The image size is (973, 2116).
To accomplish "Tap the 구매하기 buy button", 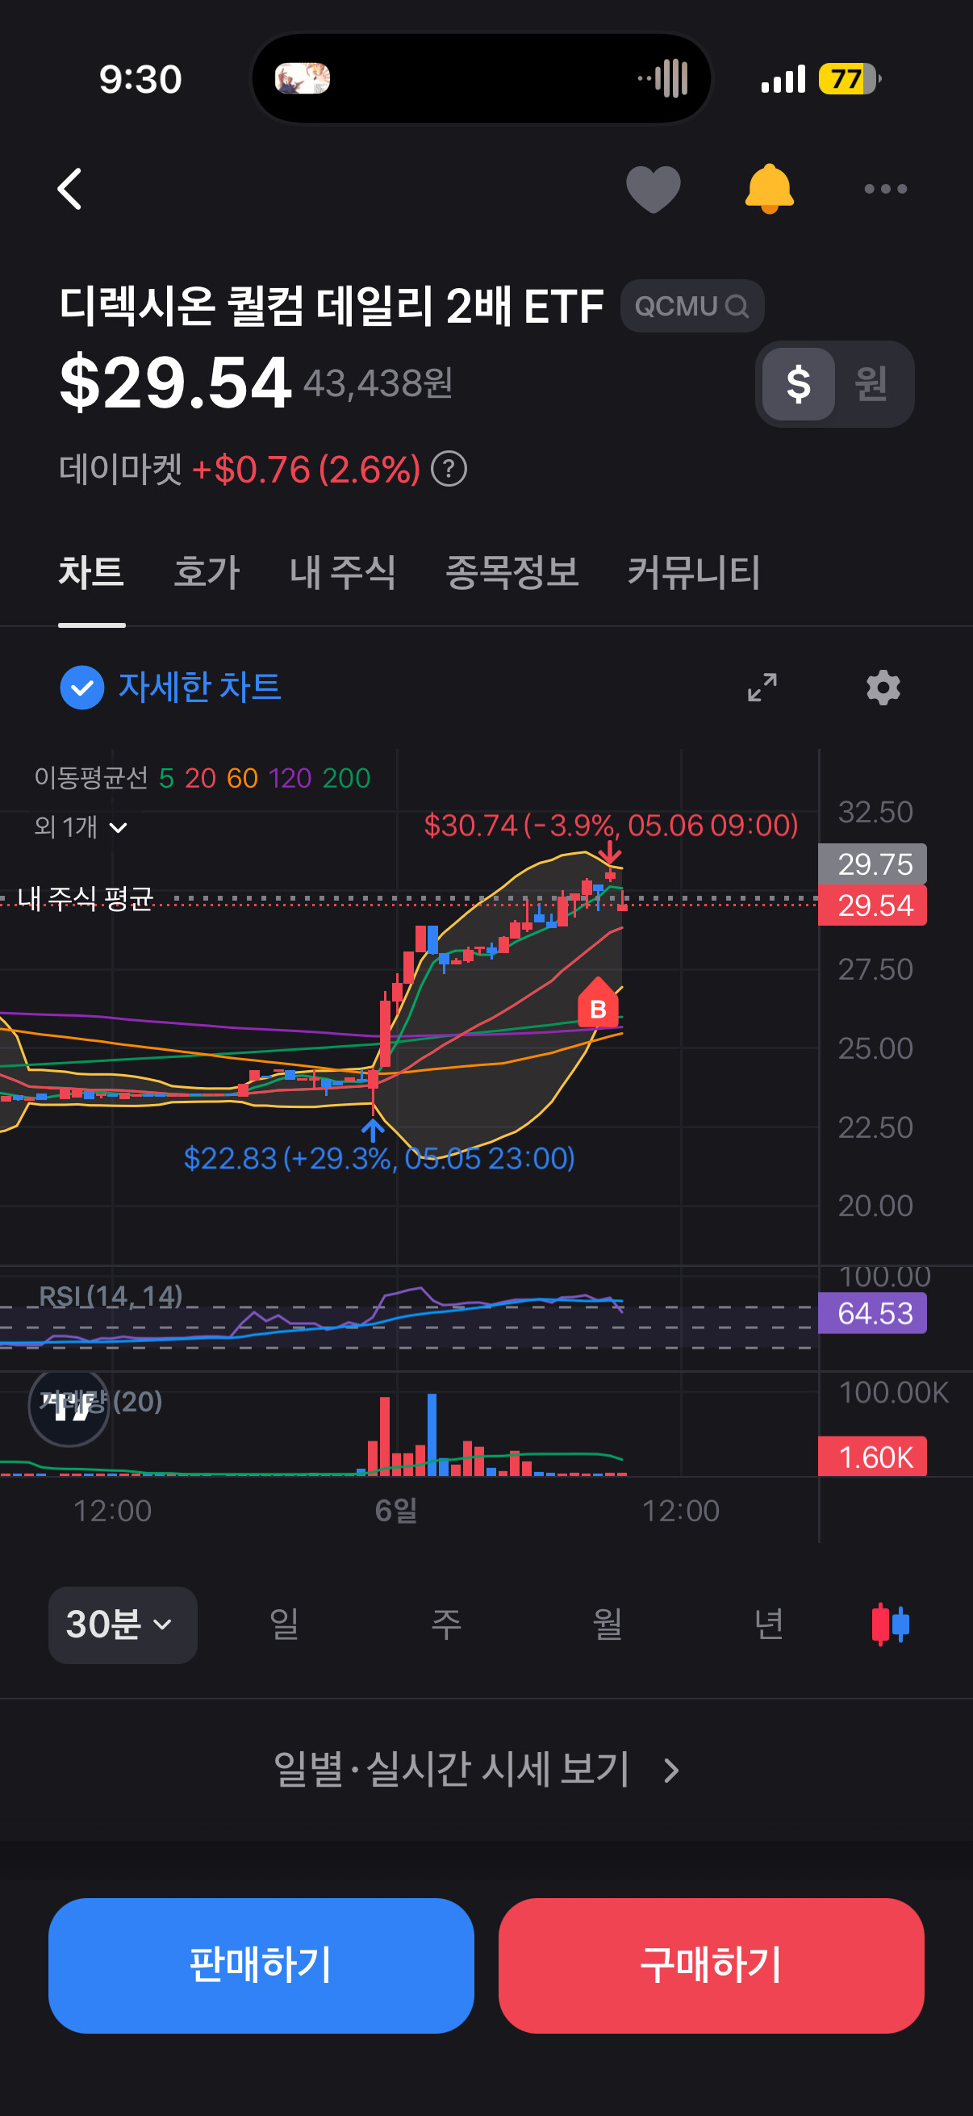I will (x=711, y=1965).
